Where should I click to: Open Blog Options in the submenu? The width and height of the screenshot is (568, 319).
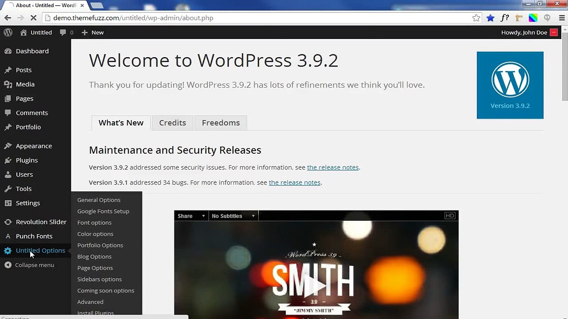95,257
